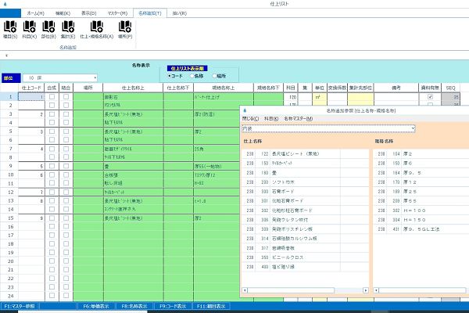Click the 御影石 cell in row 1

pyautogui.click(x=133, y=97)
